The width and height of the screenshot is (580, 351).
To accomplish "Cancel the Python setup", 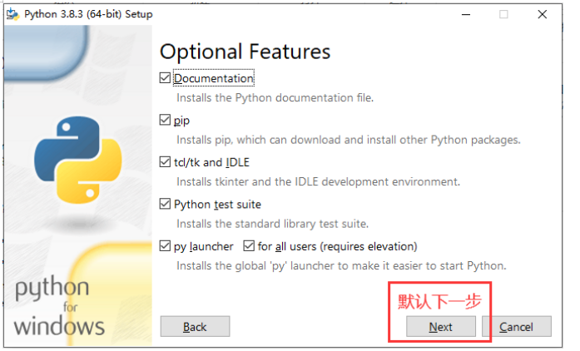I will [516, 327].
